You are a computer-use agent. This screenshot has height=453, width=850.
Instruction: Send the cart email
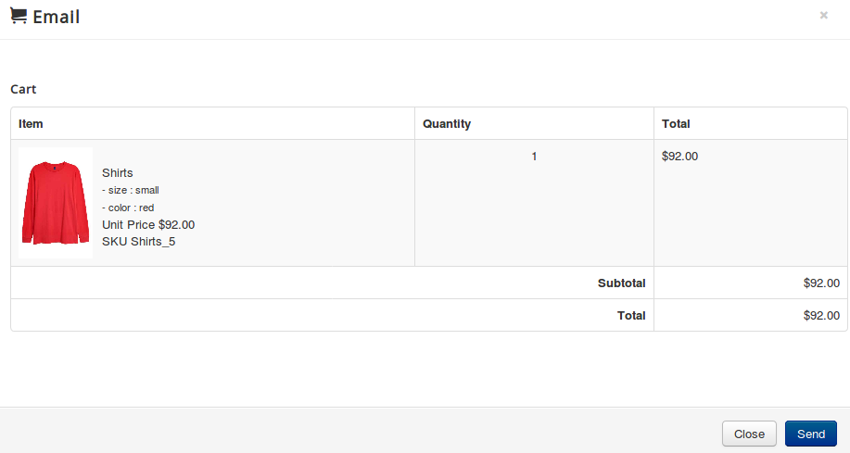pos(810,434)
